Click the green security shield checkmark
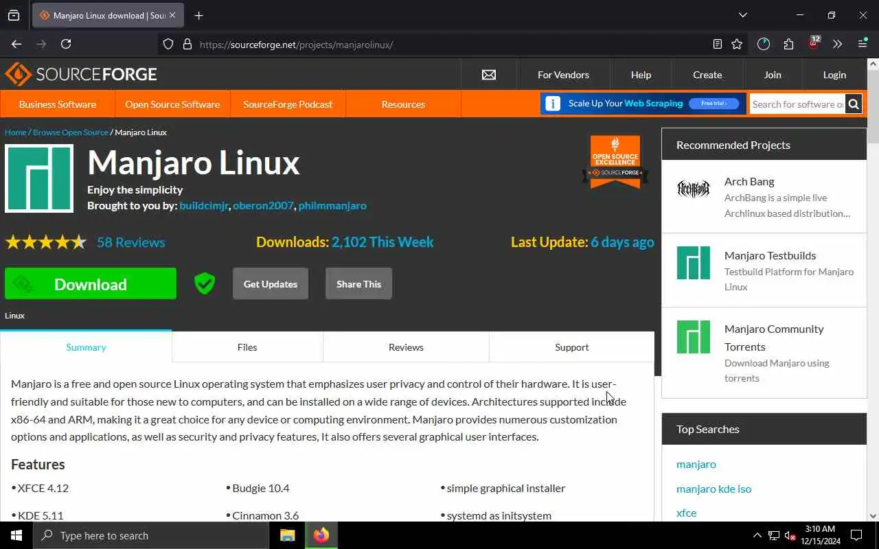 tap(205, 283)
